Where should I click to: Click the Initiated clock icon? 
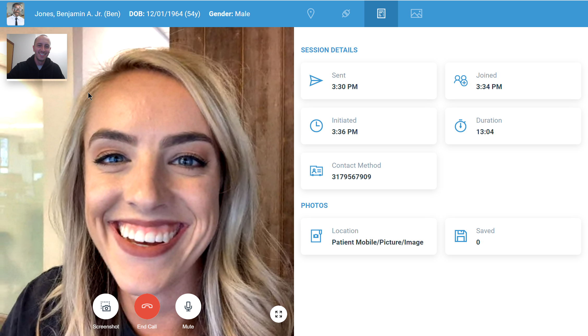(x=316, y=126)
